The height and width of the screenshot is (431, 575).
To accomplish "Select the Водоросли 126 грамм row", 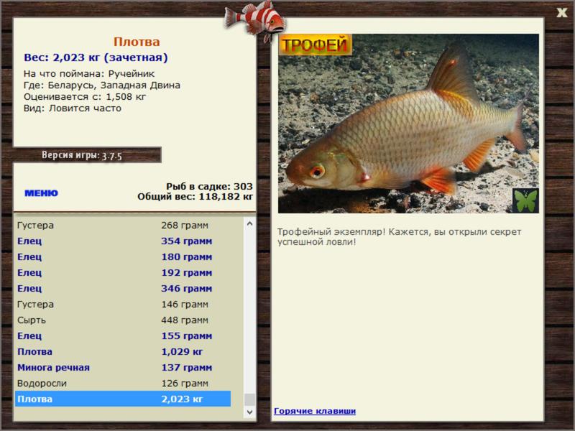I will pos(123,383).
